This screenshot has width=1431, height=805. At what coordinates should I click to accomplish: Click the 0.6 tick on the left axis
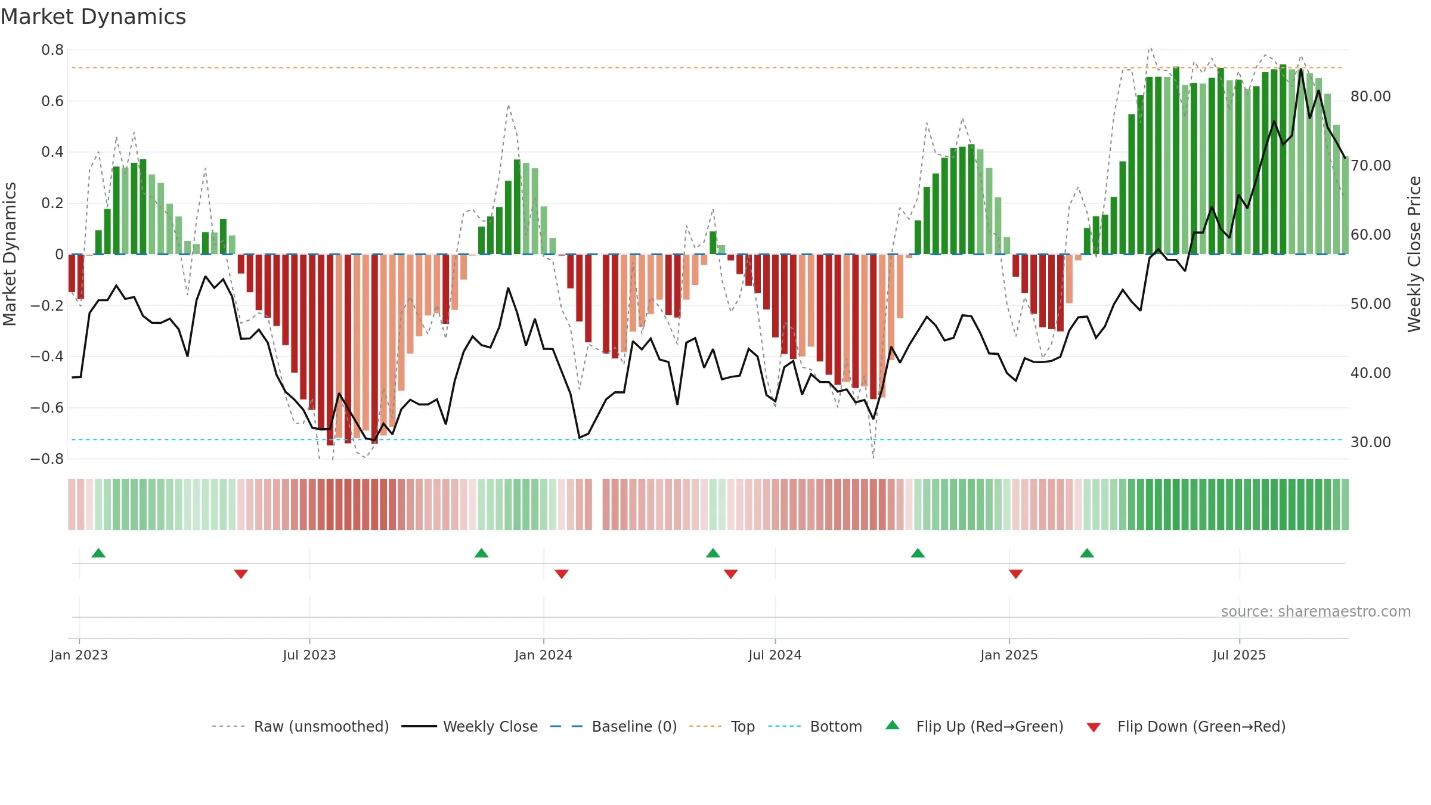(52, 101)
